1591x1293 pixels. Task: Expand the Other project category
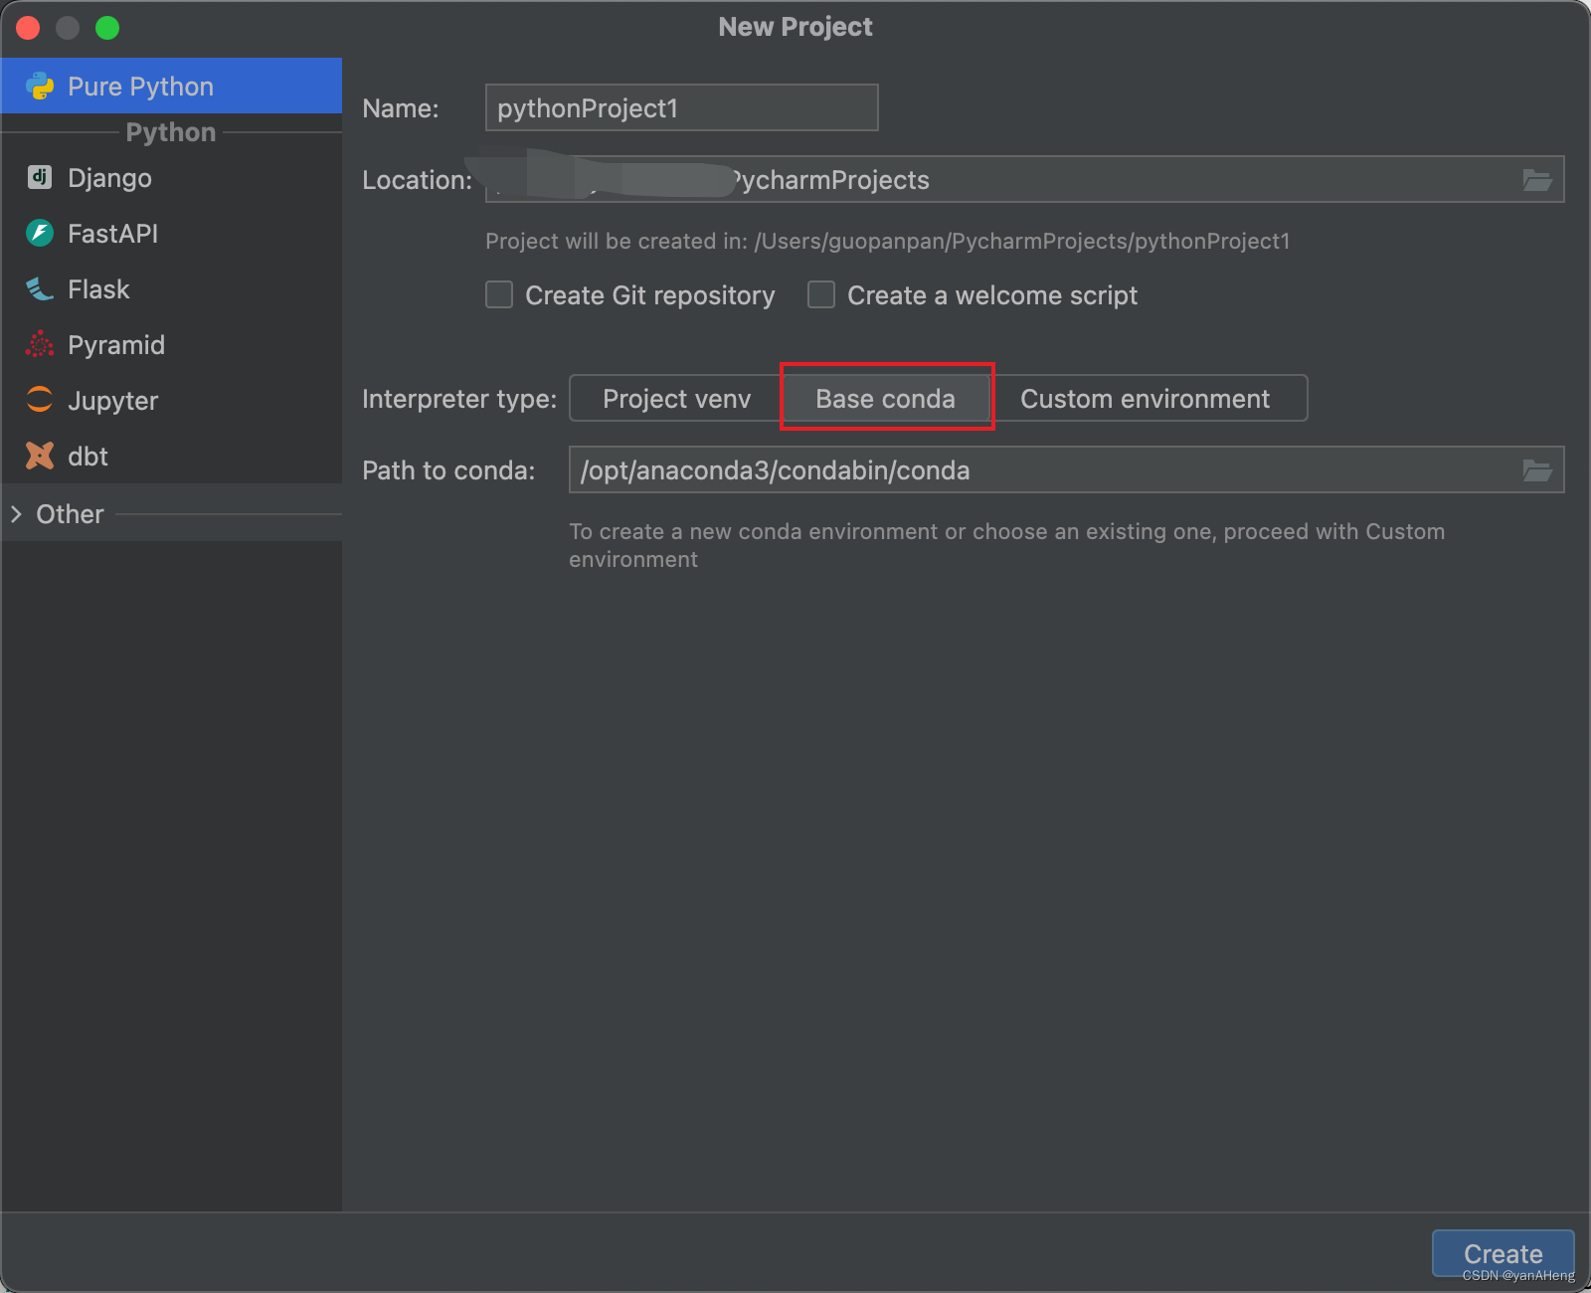[16, 514]
